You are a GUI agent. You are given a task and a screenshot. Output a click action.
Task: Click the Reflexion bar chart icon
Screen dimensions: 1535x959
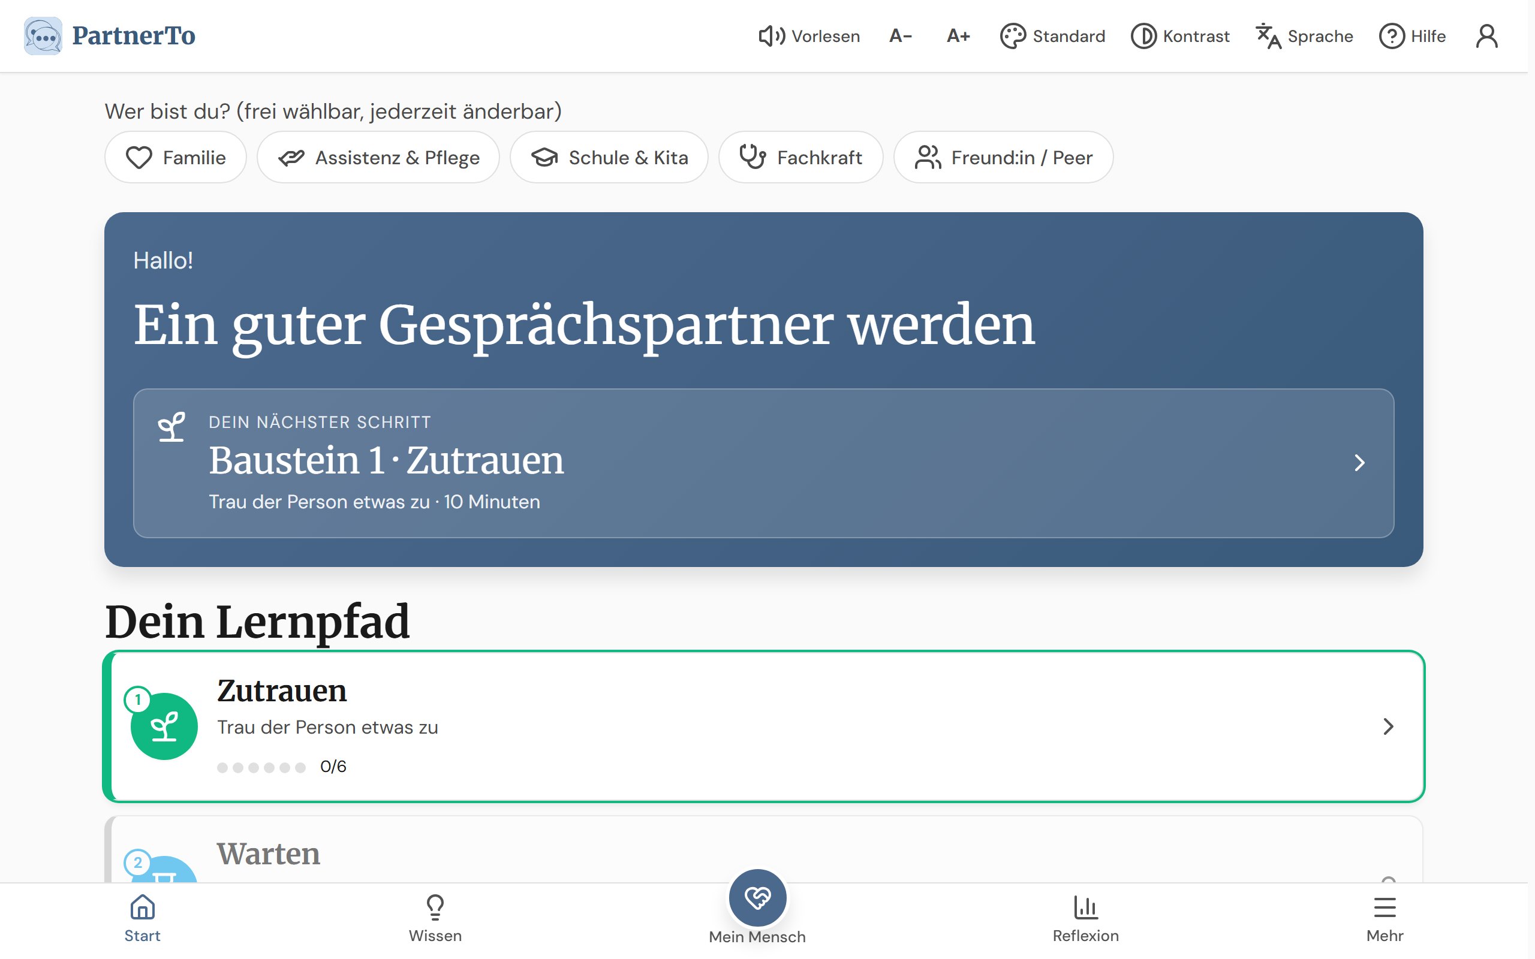(1086, 907)
